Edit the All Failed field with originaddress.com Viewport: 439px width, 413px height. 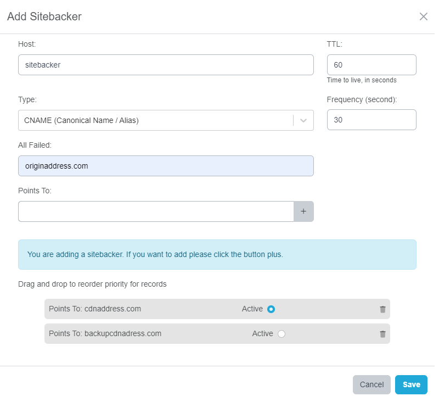click(x=165, y=166)
